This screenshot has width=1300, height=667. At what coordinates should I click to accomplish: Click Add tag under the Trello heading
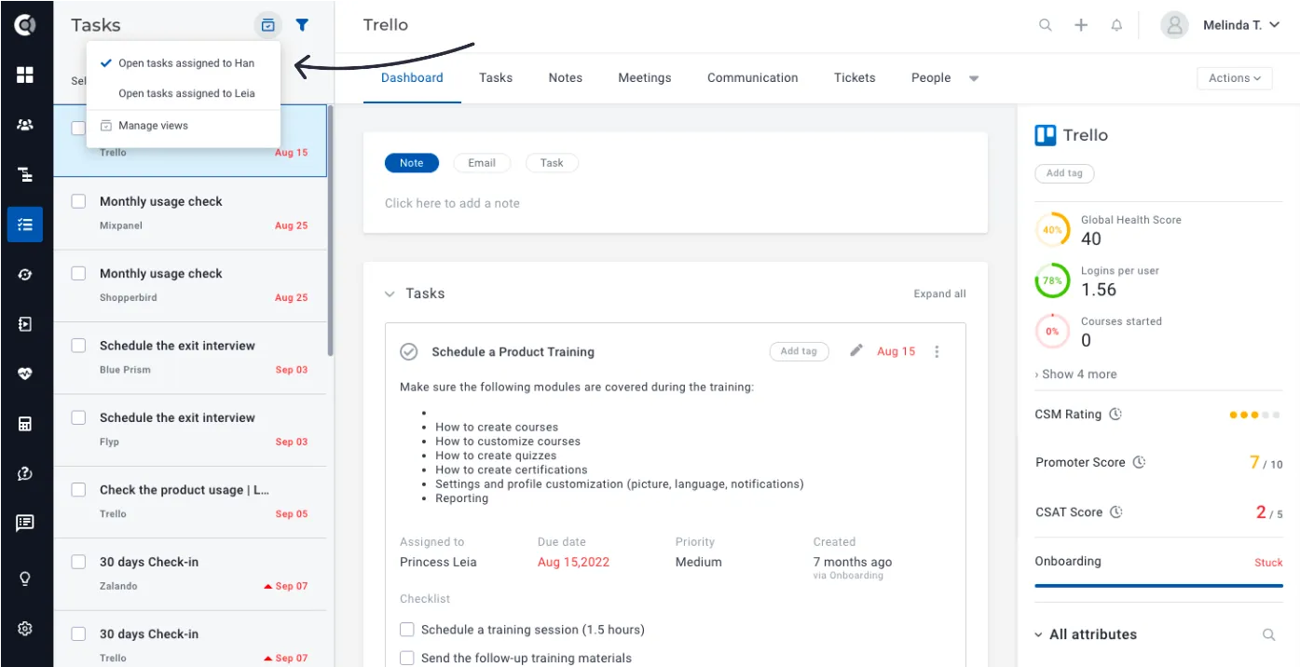point(1064,173)
